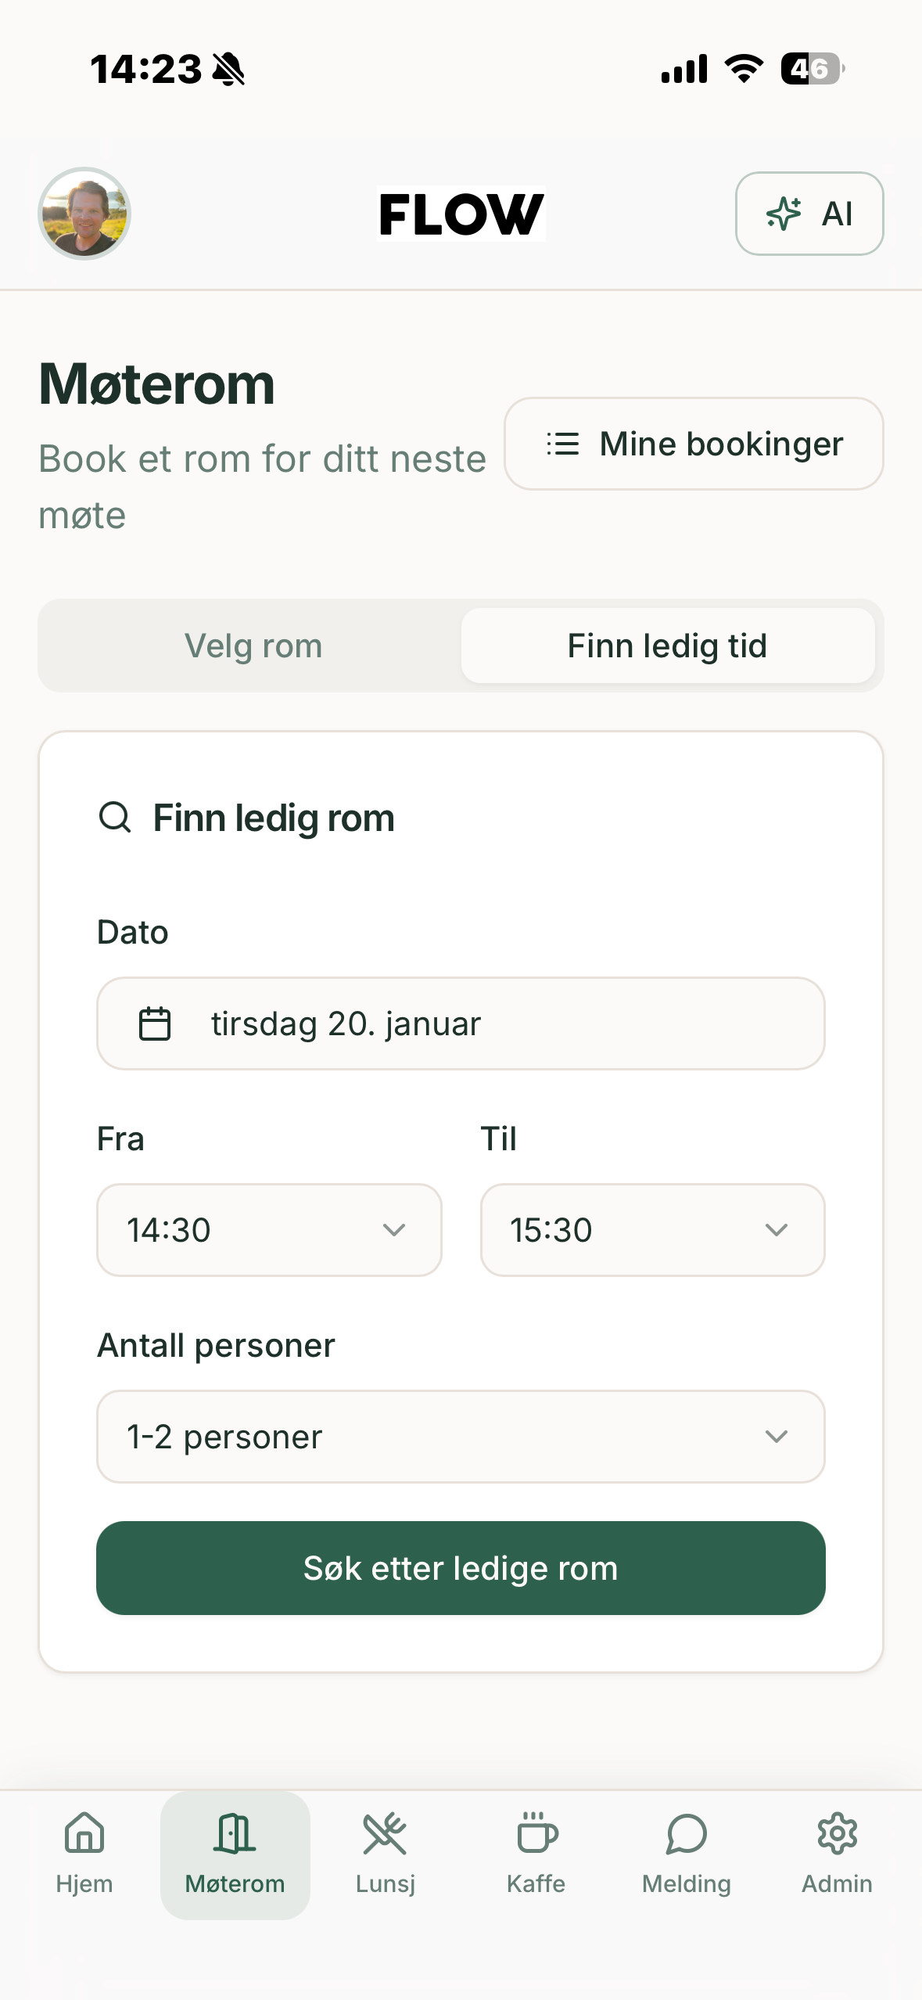Tap the magnifier icon beside Finn ledig rom

[x=115, y=818]
